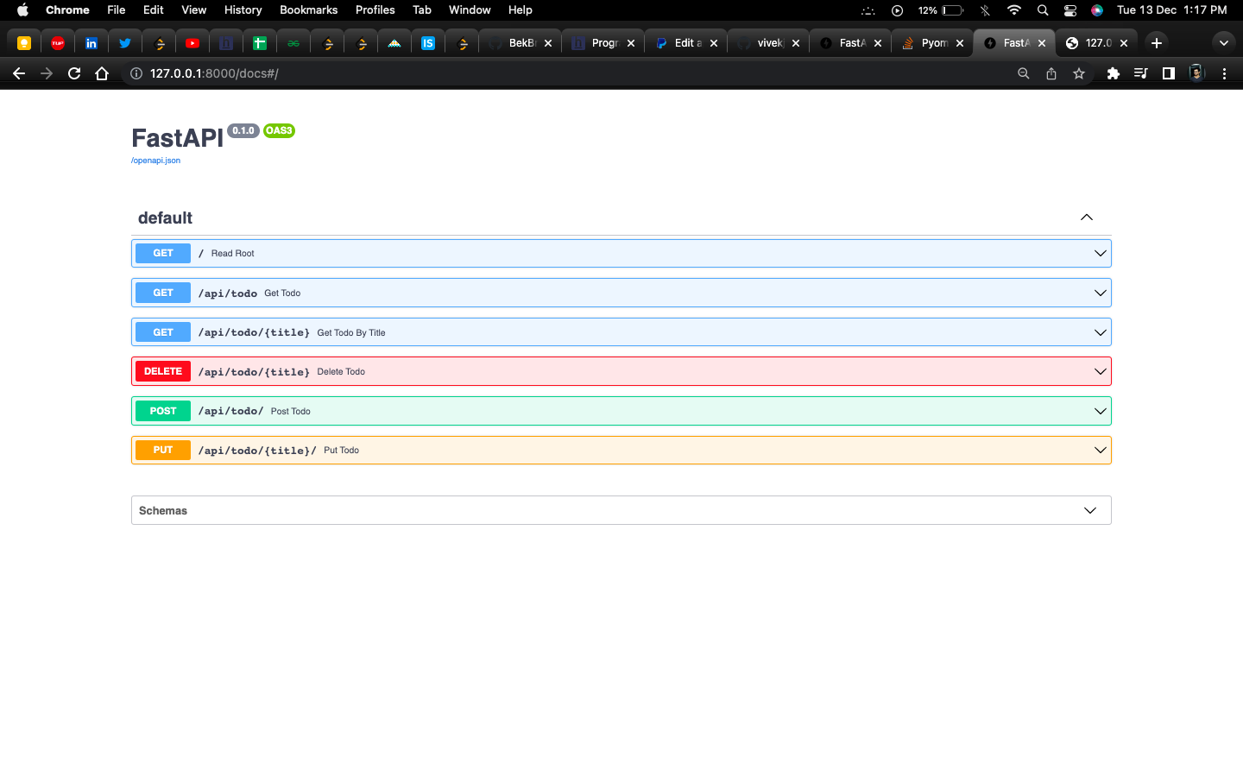The height and width of the screenshot is (770, 1243).
Task: Open the Google Sheets pinned tab
Action: [259, 42]
